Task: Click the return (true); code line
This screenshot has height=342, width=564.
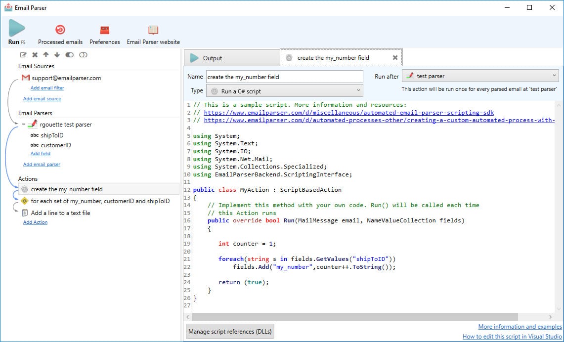Action: pos(244,282)
